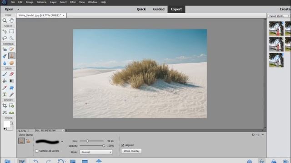The height and width of the screenshot is (163, 291).
Task: Click the background color swatch
Action: pyautogui.click(x=11, y=127)
